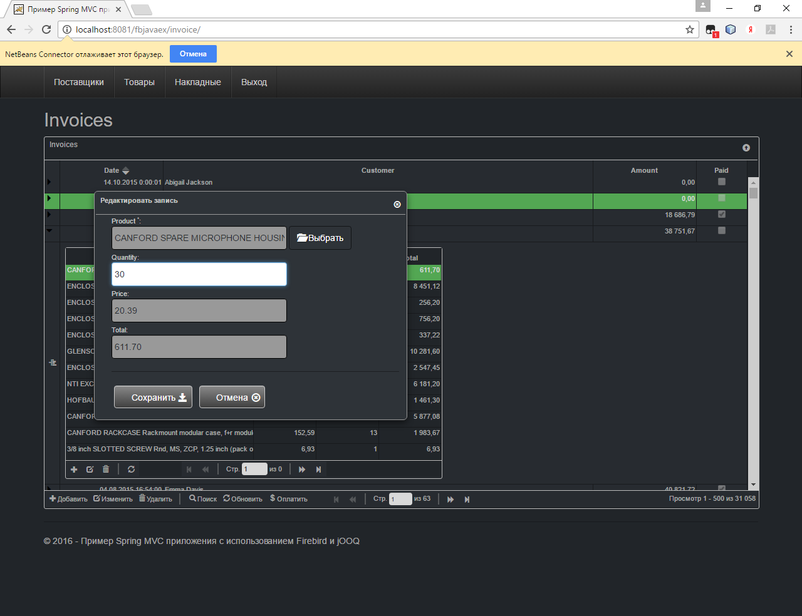The width and height of the screenshot is (802, 616).
Task: Open the Yandex extension icon
Action: (x=751, y=29)
